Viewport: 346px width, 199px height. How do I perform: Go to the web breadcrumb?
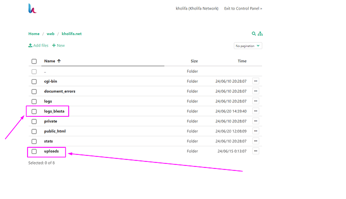point(51,34)
